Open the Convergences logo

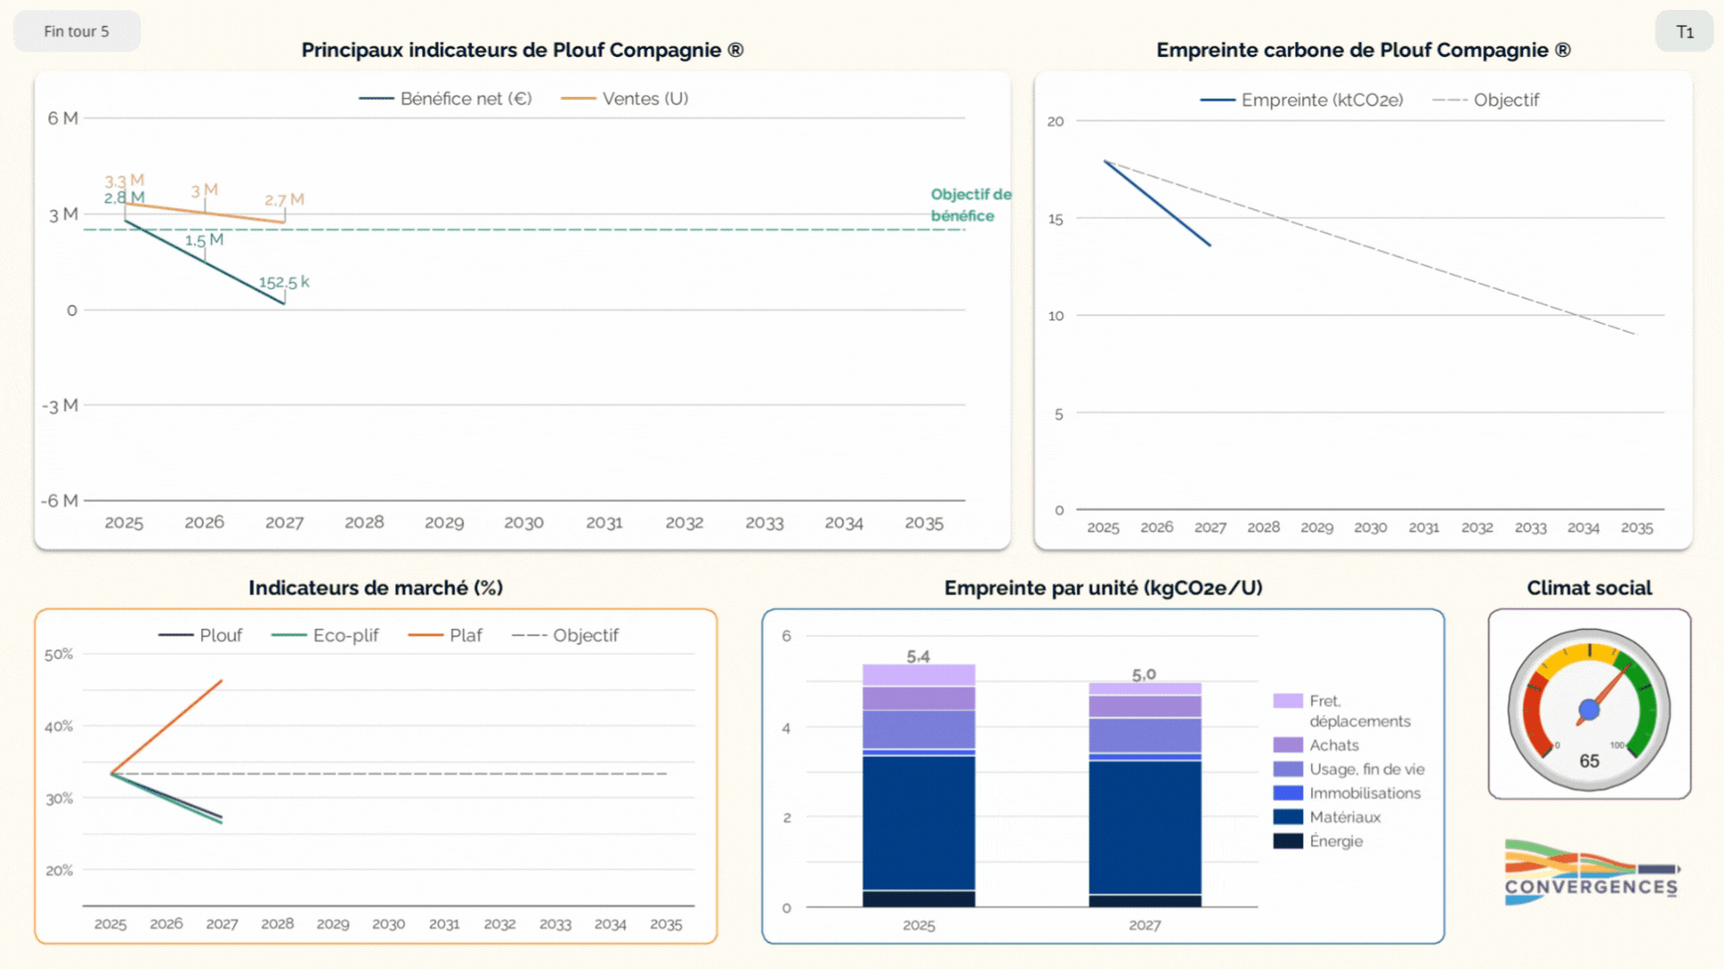click(1591, 872)
